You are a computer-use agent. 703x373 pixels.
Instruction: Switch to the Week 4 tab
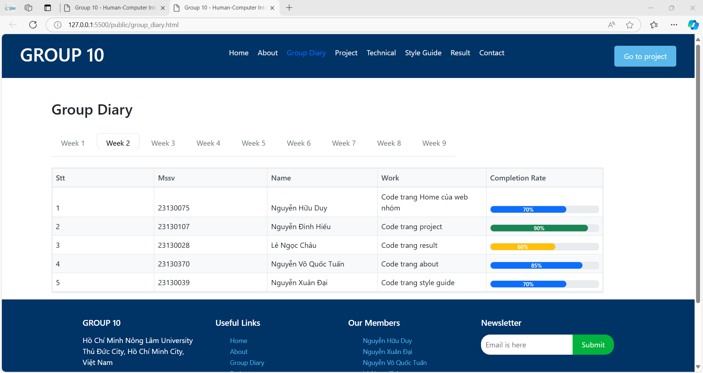pos(208,143)
